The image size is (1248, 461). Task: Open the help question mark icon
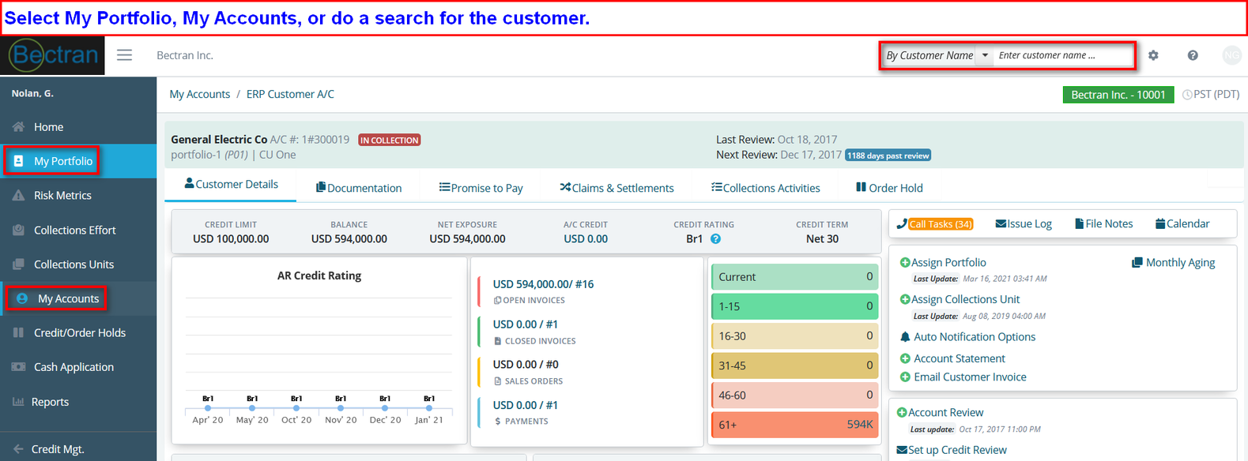[x=1193, y=55]
